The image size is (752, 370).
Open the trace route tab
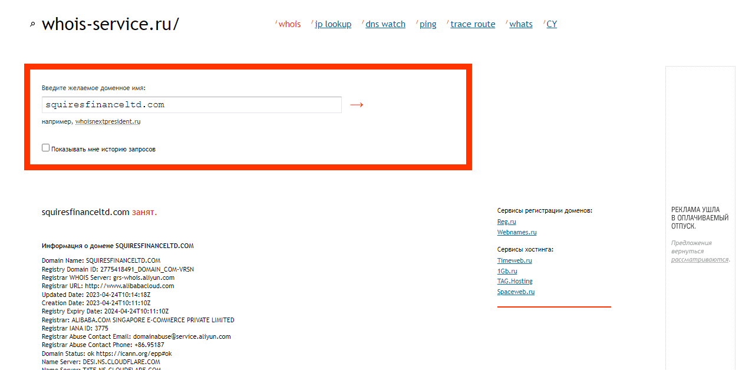click(x=473, y=24)
